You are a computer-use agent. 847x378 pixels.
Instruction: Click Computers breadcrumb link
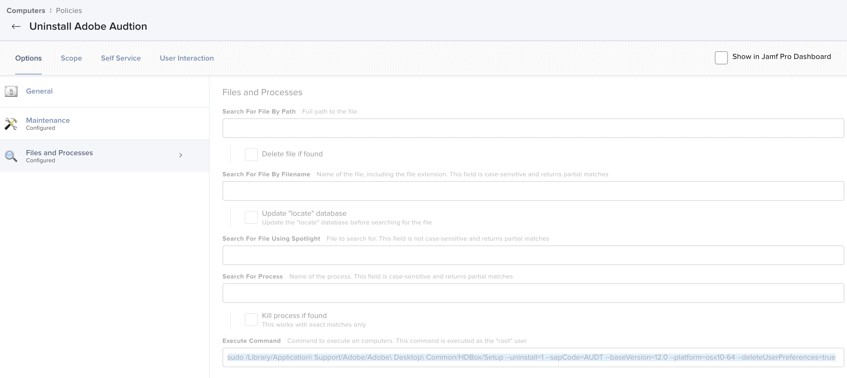click(x=26, y=11)
